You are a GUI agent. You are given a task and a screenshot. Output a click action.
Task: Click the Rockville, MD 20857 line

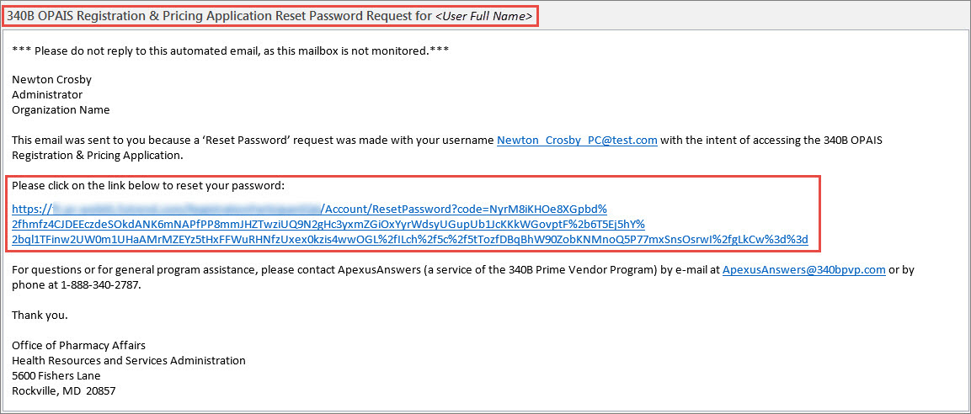tap(63, 391)
